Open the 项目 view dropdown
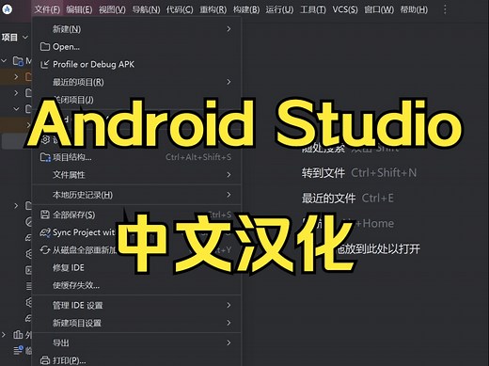This screenshot has height=366, width=489. tap(15, 38)
